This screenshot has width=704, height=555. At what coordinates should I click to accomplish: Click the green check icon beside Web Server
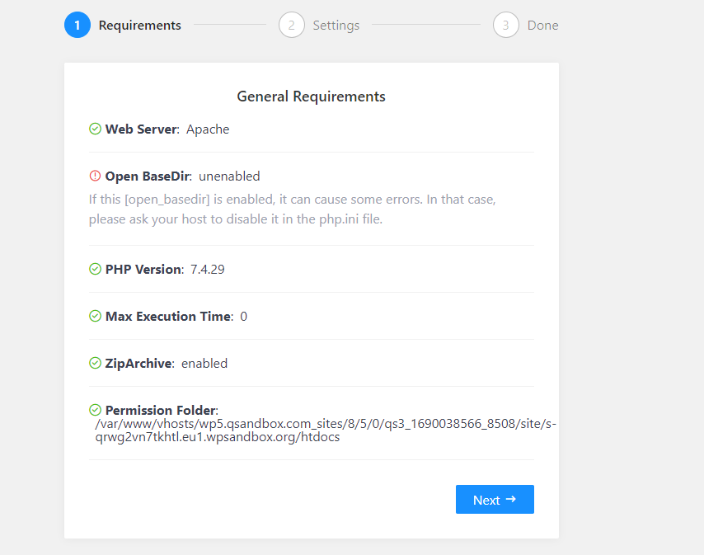click(x=95, y=129)
